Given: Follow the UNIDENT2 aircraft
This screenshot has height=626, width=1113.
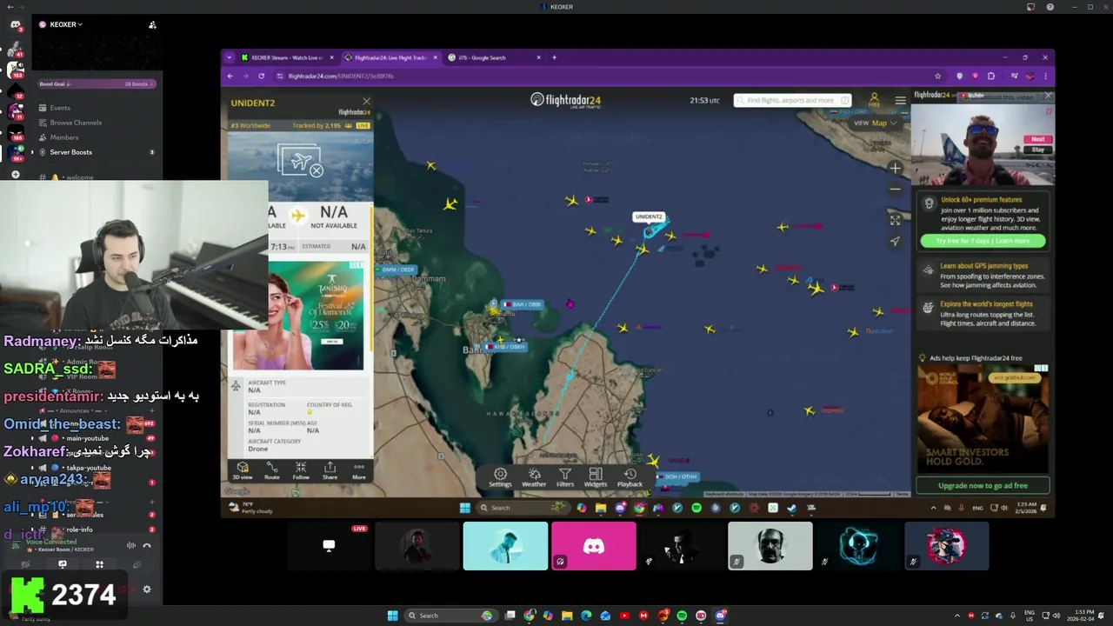Looking at the screenshot, I should coord(301,471).
